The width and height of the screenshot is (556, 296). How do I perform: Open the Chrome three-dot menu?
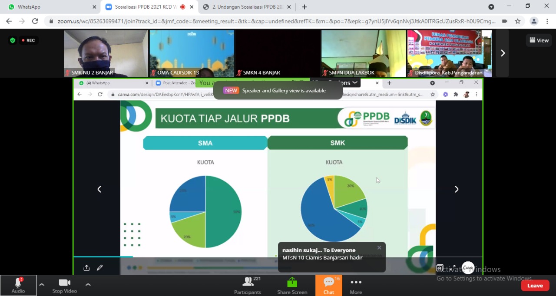click(x=547, y=21)
